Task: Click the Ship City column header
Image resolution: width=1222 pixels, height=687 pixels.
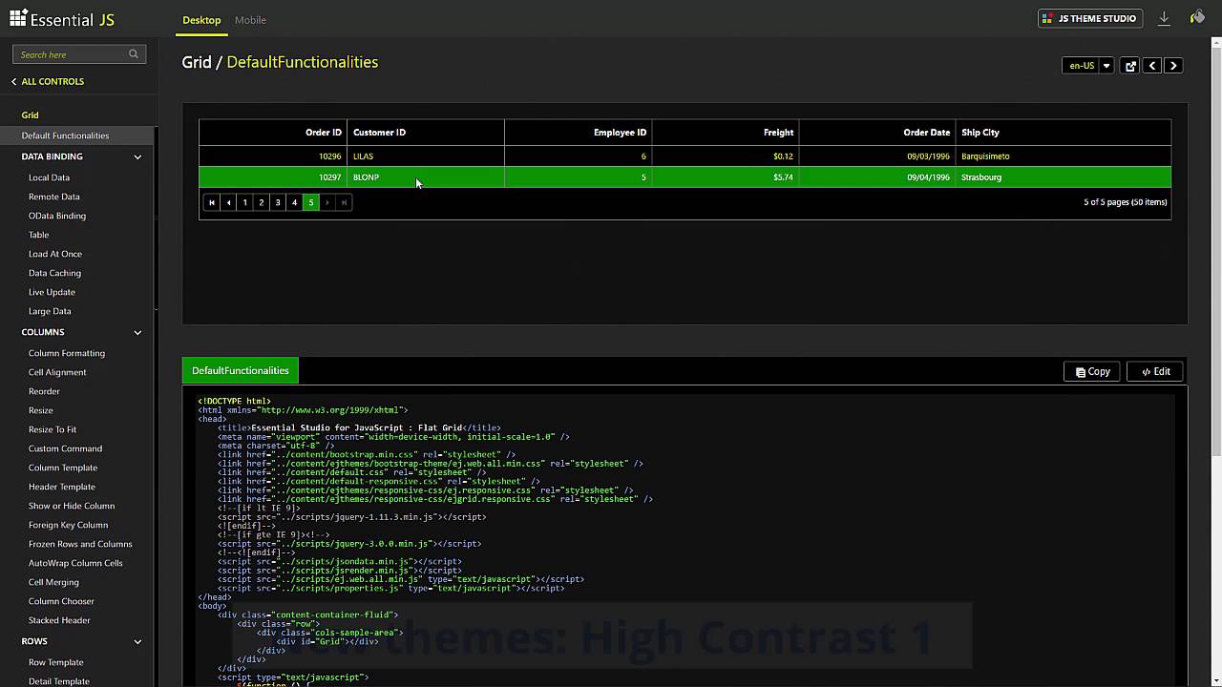Action: (x=1064, y=133)
